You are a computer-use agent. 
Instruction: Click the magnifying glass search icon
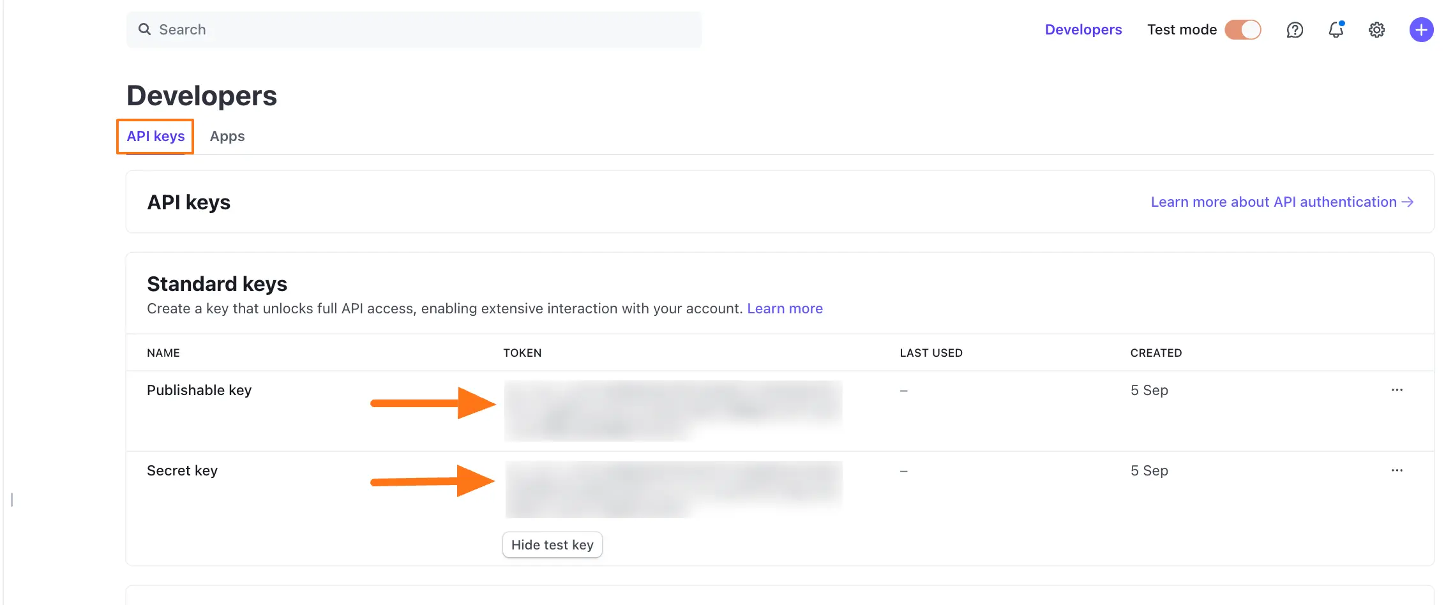[x=145, y=29]
